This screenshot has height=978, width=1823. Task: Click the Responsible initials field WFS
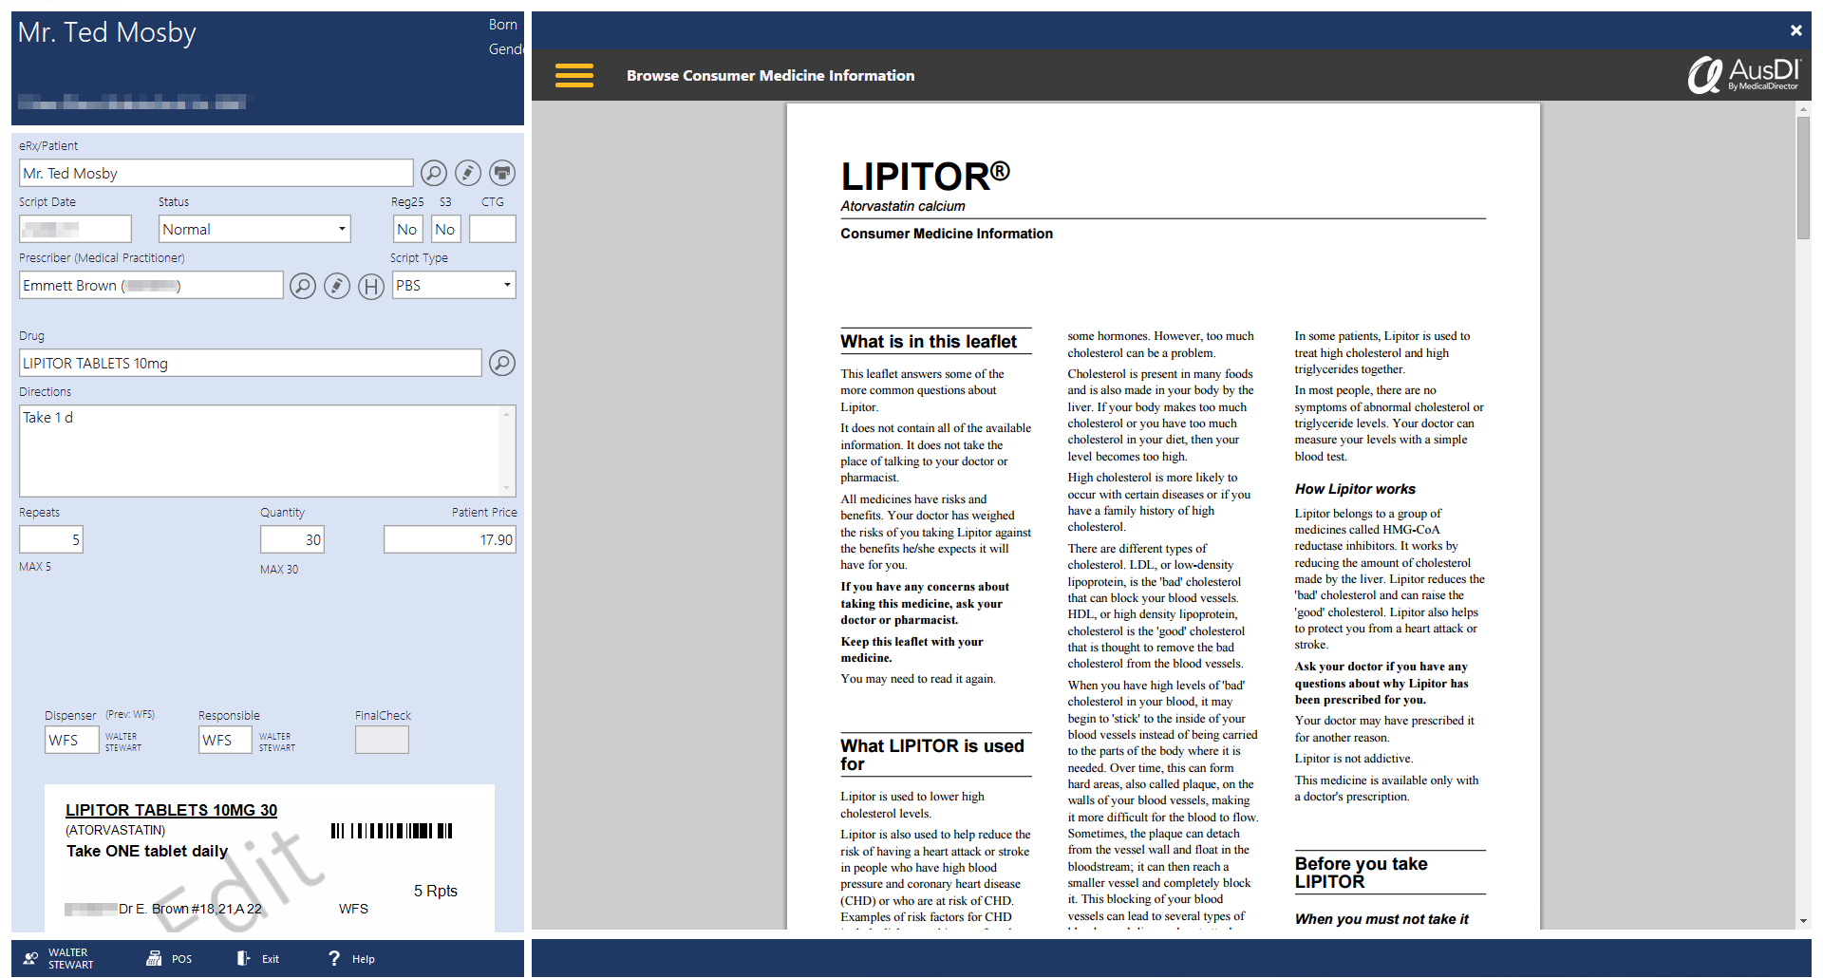pyautogui.click(x=225, y=740)
